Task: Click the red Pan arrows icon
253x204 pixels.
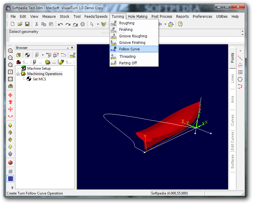Action: coord(10,95)
